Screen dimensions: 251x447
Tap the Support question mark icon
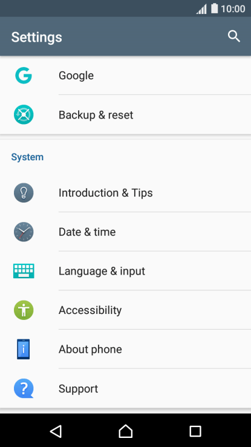[24, 388]
